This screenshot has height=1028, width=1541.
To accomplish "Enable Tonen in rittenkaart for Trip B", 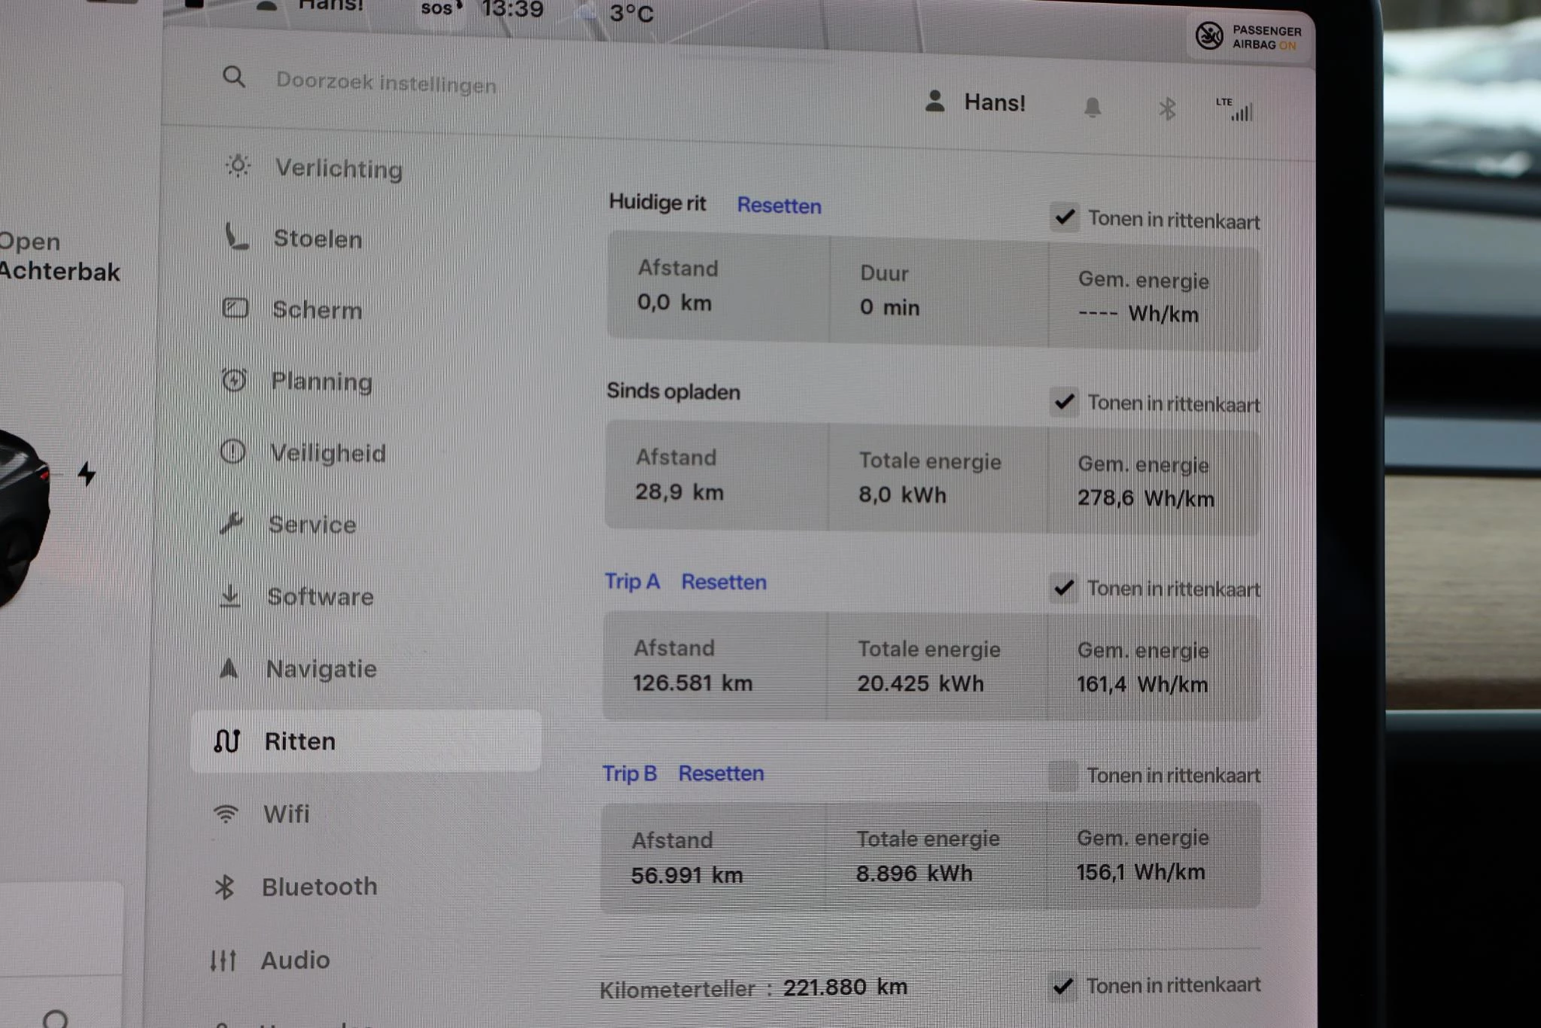I will click(x=1062, y=774).
